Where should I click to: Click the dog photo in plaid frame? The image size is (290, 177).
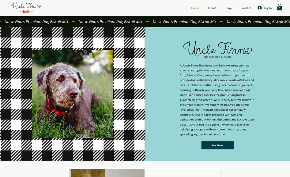tap(73, 94)
